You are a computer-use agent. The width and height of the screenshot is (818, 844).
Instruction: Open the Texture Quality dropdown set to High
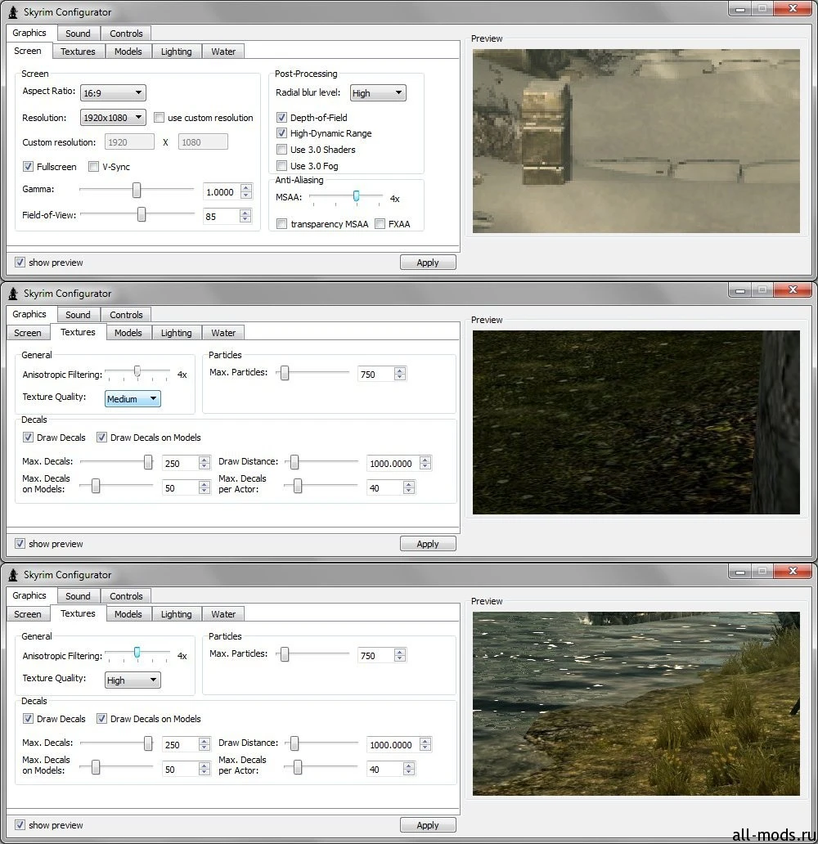point(133,680)
